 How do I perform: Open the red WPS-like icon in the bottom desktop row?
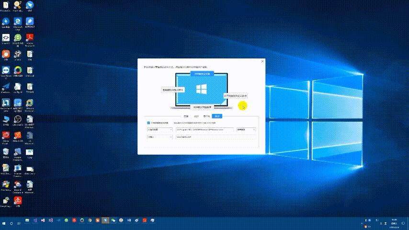pos(18,202)
